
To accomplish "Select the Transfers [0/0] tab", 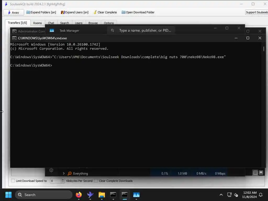I will point(18,23).
